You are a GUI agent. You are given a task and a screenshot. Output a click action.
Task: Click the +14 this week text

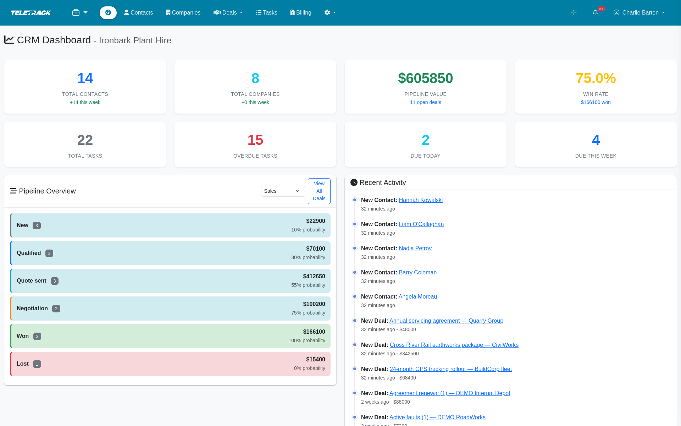click(x=85, y=102)
